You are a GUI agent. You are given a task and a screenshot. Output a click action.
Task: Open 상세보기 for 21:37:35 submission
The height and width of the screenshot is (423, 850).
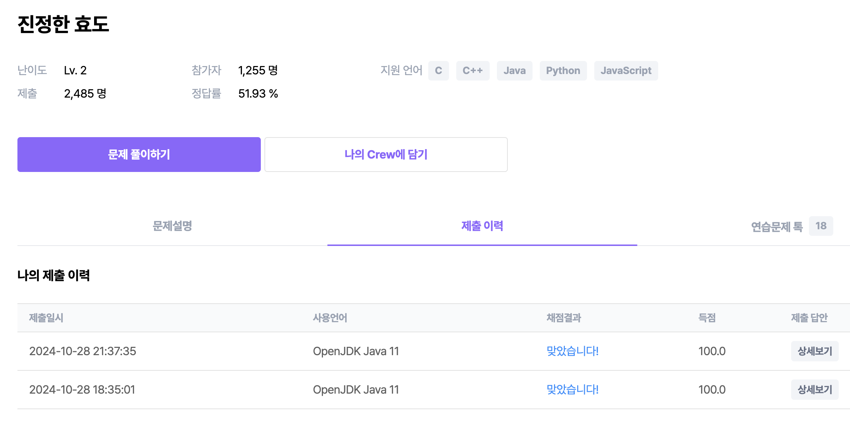[x=814, y=351]
